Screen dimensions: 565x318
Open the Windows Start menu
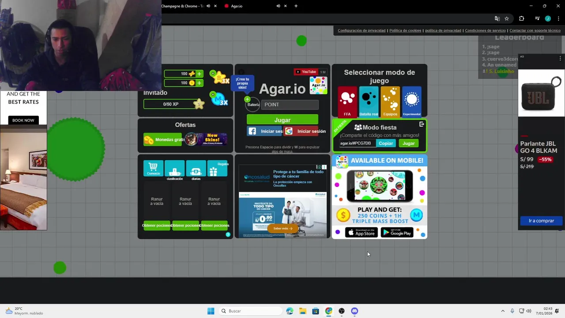pyautogui.click(x=211, y=311)
